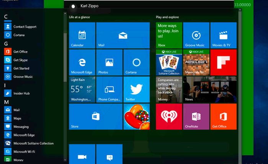
Task: Launch the Candy Crush tile
Action: [x=136, y=116]
